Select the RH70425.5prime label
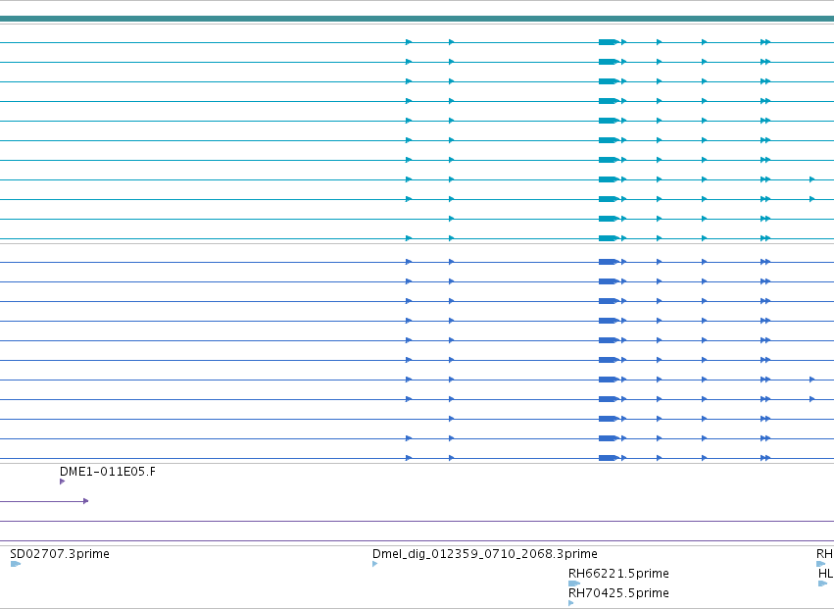Screen dimensions: 834x609 618,593
